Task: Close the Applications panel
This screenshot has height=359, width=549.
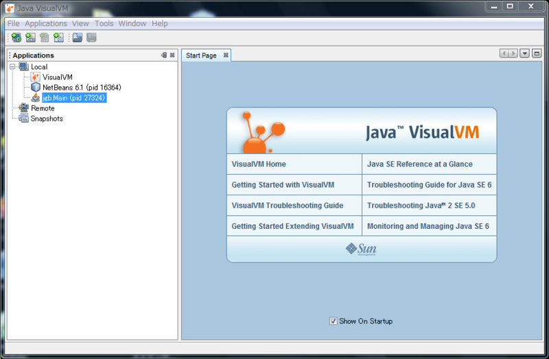Action: point(172,55)
